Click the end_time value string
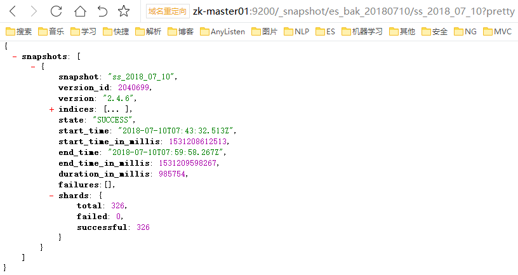518x275 pixels. pyautogui.click(x=166, y=152)
